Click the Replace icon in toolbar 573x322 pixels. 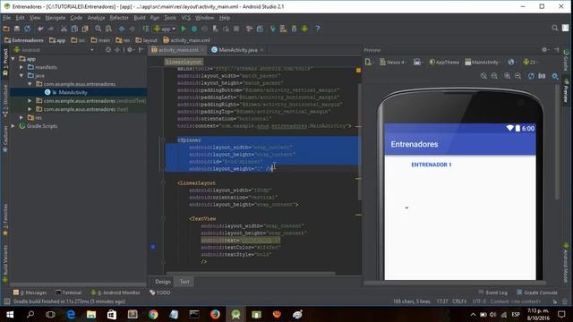pyautogui.click(x=108, y=29)
